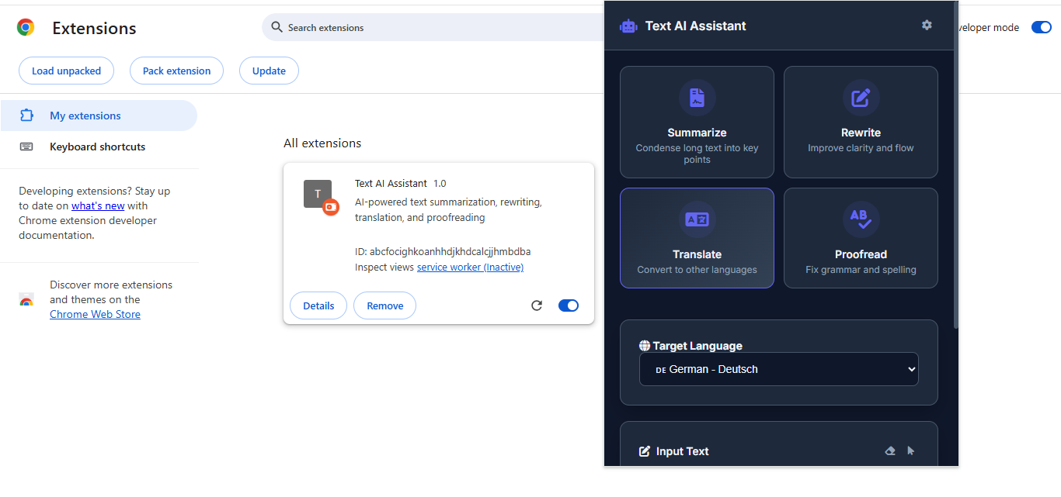Choose the Proofread card
The width and height of the screenshot is (1061, 497).
[x=861, y=238]
